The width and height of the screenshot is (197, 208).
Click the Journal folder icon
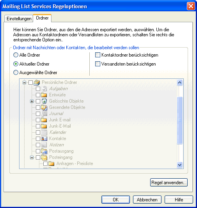(44, 114)
